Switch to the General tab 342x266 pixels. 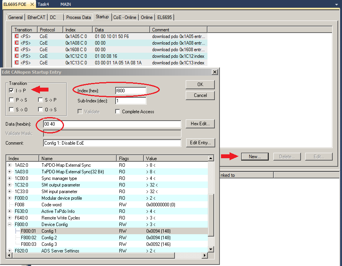(15, 17)
